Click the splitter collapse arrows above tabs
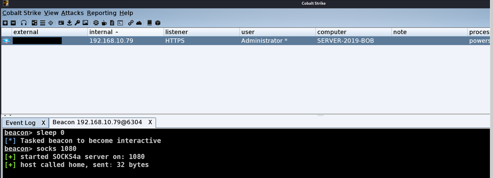The height and width of the screenshot is (178, 493). (7, 116)
